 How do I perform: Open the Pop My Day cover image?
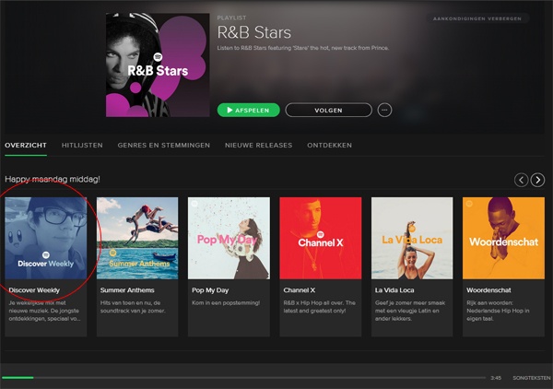[229, 238]
